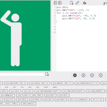Click the text input box below the canvas
This screenshot has height=107, width=107.
pyautogui.click(x=22, y=74)
